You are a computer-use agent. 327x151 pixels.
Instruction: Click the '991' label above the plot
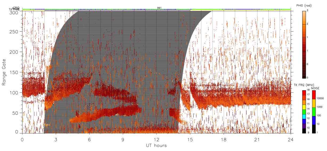[159, 8]
